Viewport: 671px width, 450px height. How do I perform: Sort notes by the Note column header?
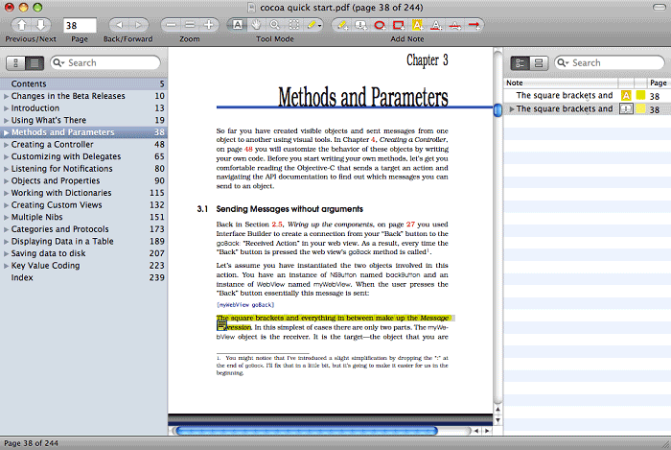[x=561, y=83]
